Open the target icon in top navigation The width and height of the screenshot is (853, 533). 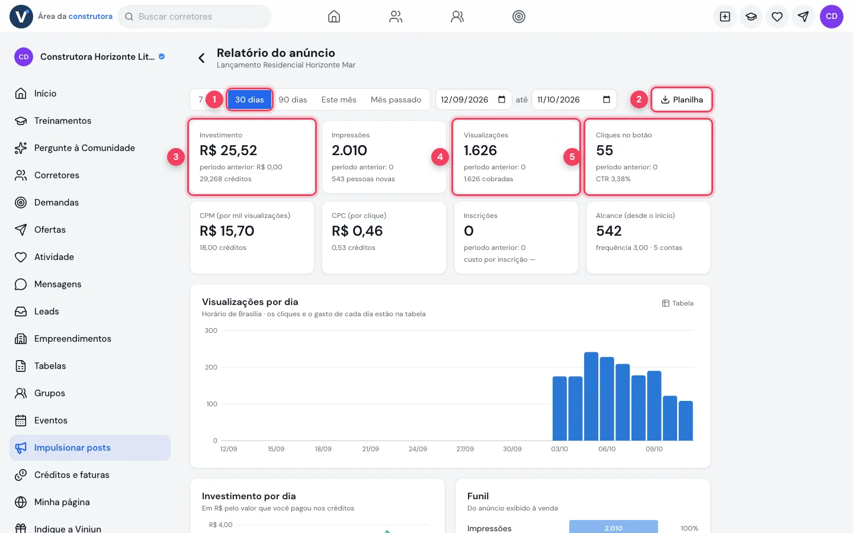(x=519, y=17)
